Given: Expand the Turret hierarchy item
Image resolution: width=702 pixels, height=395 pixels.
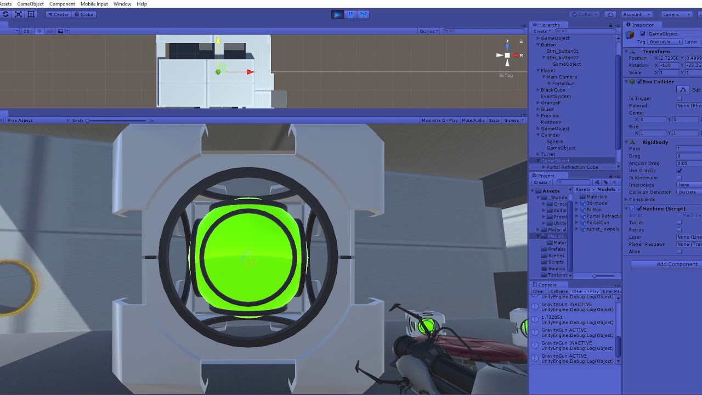Looking at the screenshot, I should 538,155.
